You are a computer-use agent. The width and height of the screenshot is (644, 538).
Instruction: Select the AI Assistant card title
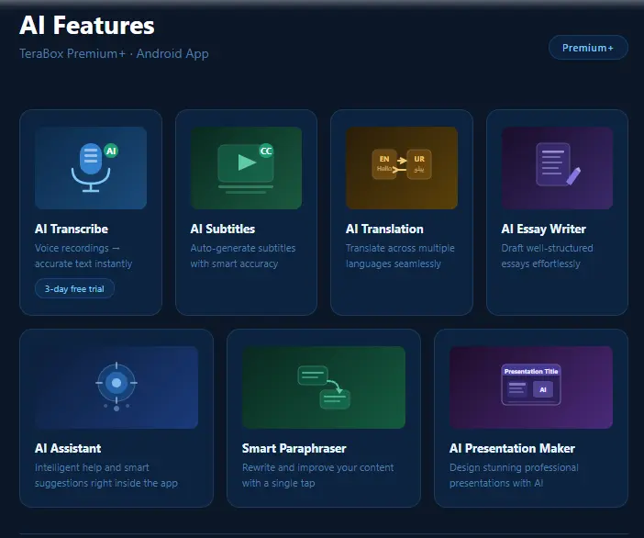click(68, 448)
